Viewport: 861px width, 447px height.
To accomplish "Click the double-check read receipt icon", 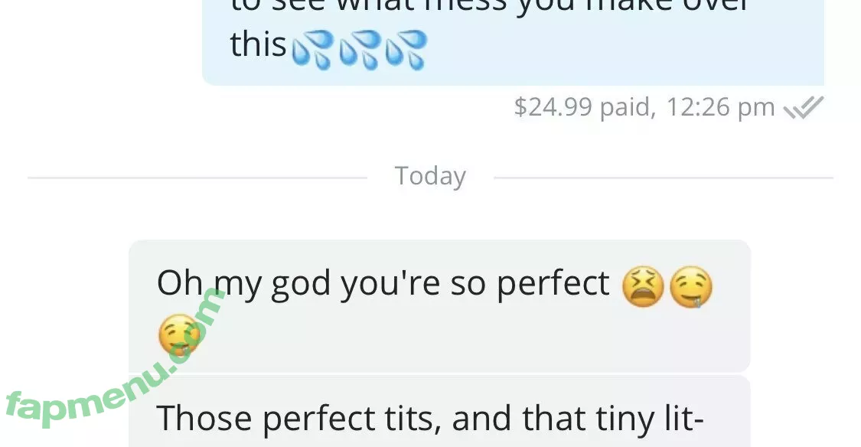I will pos(804,107).
